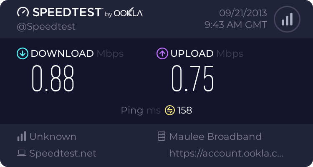Click the laptop icon beside Speedtest.net

[x=22, y=153]
